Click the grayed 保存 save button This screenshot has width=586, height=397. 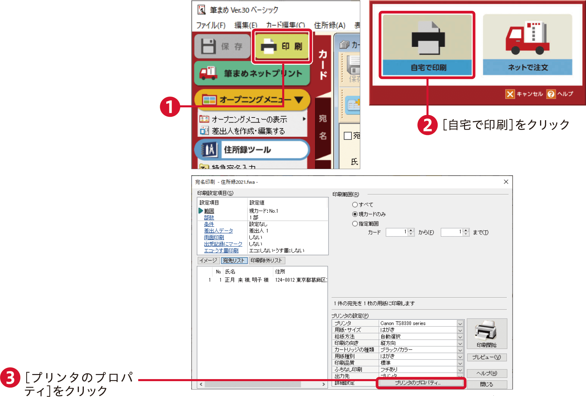pyautogui.click(x=222, y=46)
